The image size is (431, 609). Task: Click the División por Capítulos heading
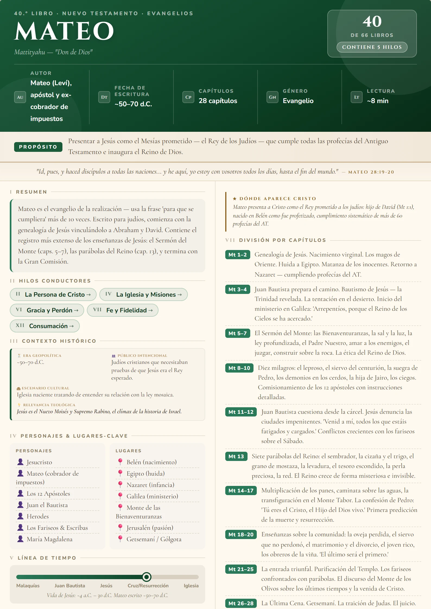283,240
